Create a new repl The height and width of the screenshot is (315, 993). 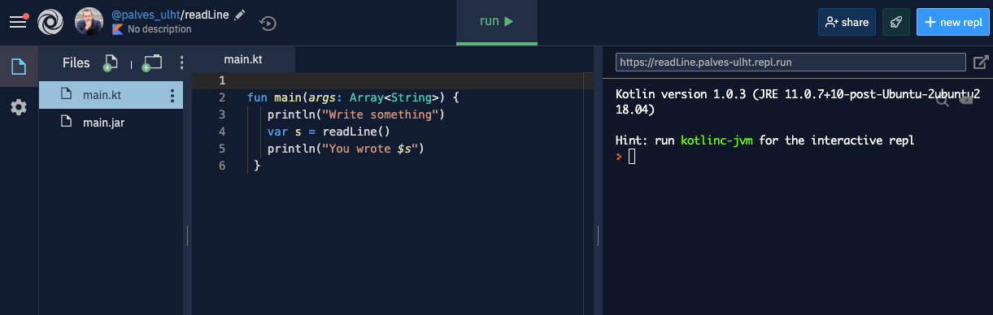point(953,23)
